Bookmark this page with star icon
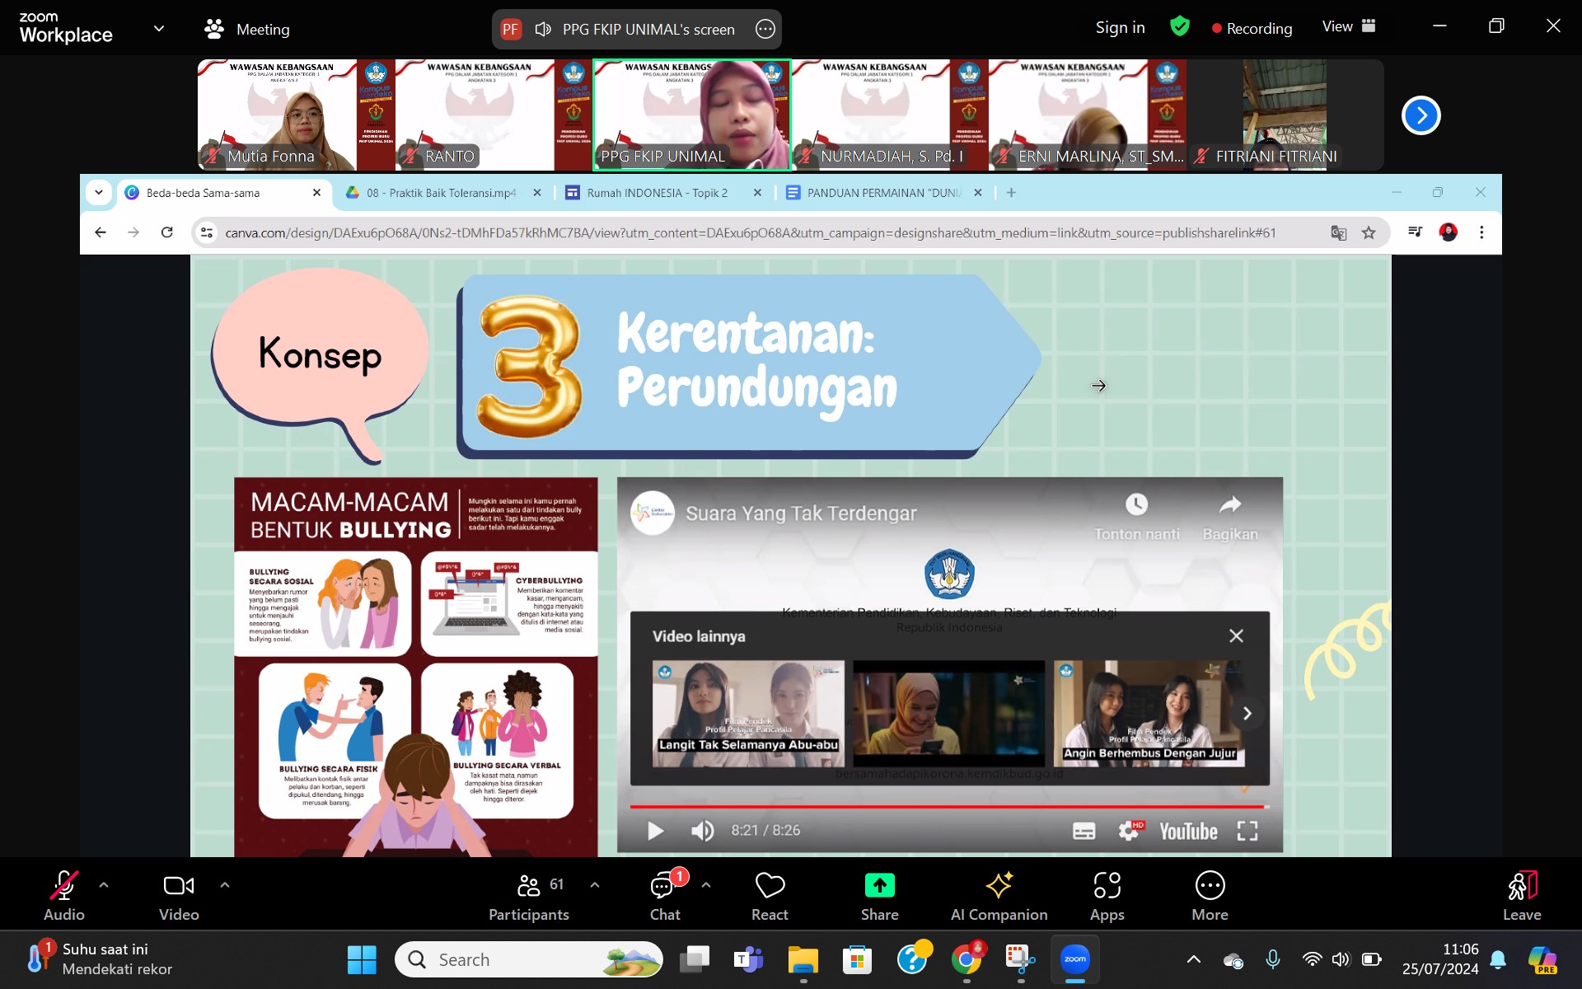 [1369, 233]
